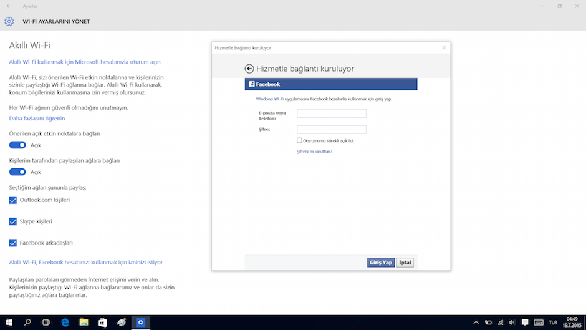Image resolution: width=586 pixels, height=330 pixels.
Task: Click the taskbar clock and date
Action: pyautogui.click(x=572, y=322)
